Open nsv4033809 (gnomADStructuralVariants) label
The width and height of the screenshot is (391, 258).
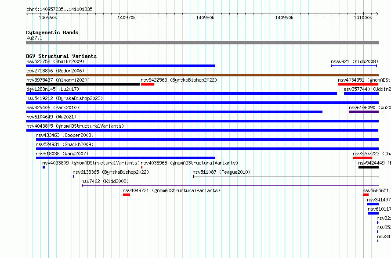(91, 163)
